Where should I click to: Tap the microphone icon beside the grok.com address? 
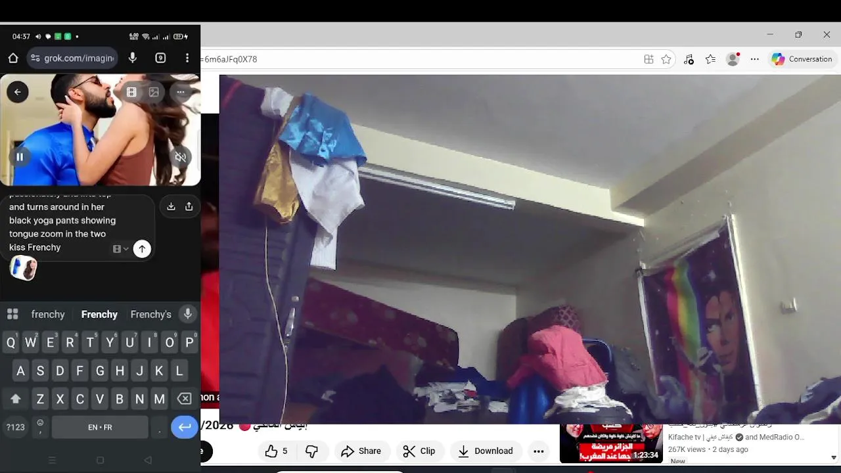point(133,58)
